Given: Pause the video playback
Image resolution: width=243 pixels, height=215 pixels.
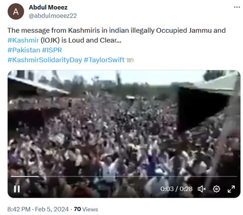Looking at the screenshot, I should (17, 189).
